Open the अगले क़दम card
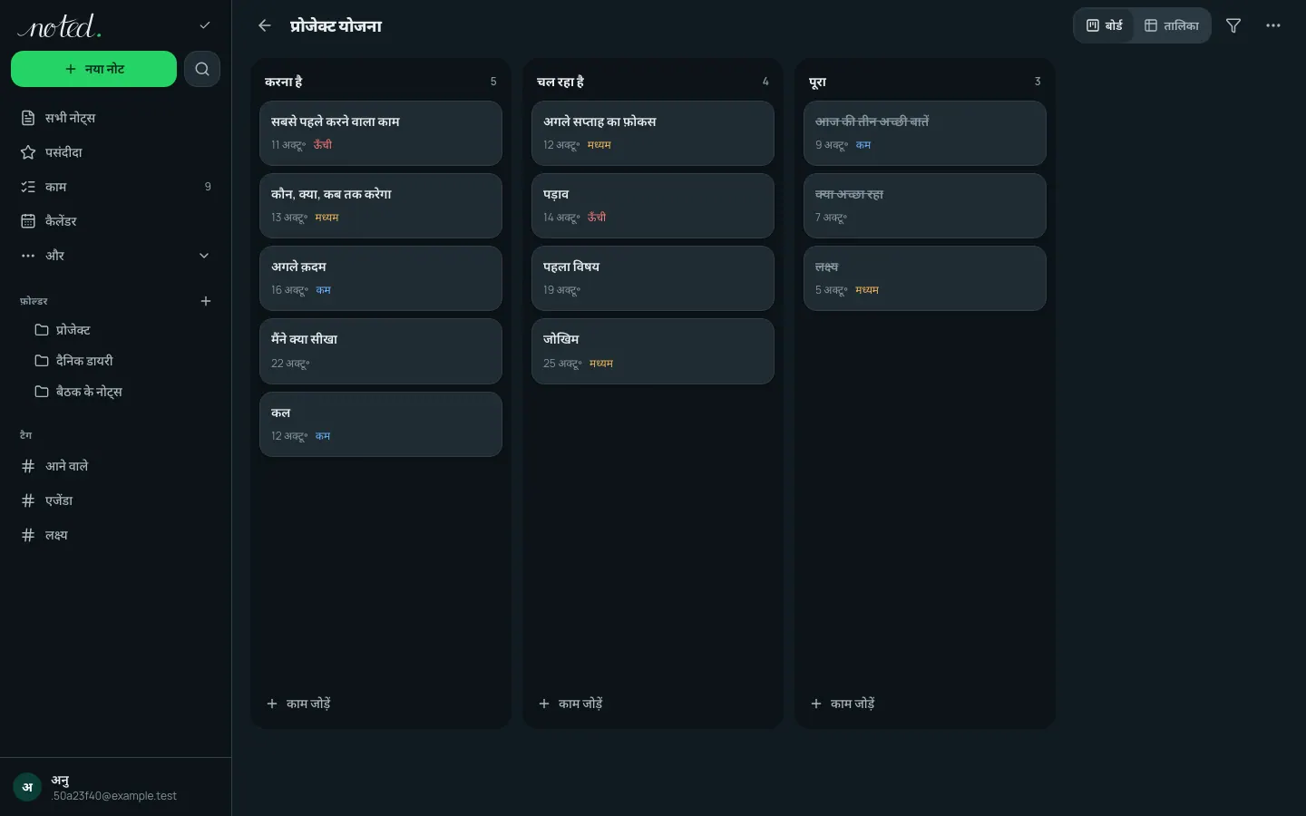The width and height of the screenshot is (1306, 816). (x=381, y=278)
